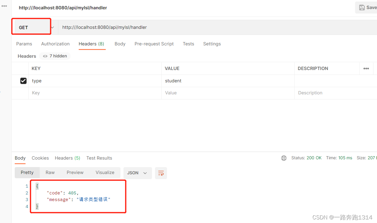The image size is (377, 223).
Task: Open the Tests tab
Action: coord(188,44)
